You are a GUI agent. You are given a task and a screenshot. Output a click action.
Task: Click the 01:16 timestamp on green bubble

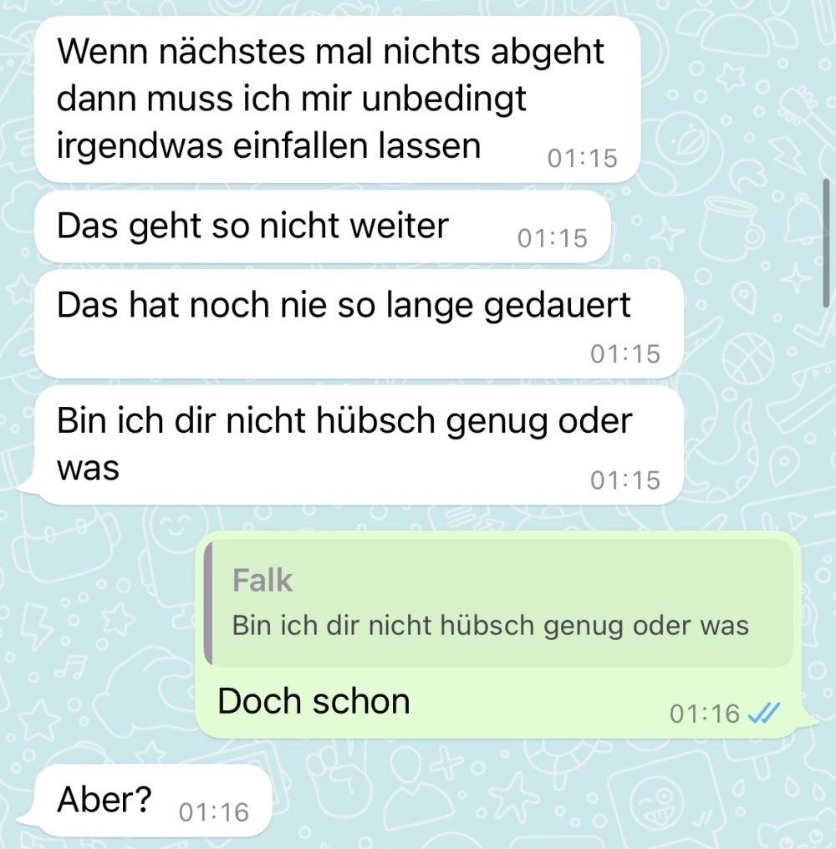[705, 714]
